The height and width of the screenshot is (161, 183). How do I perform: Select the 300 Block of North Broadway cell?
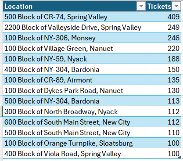pyautogui.click(x=74, y=111)
